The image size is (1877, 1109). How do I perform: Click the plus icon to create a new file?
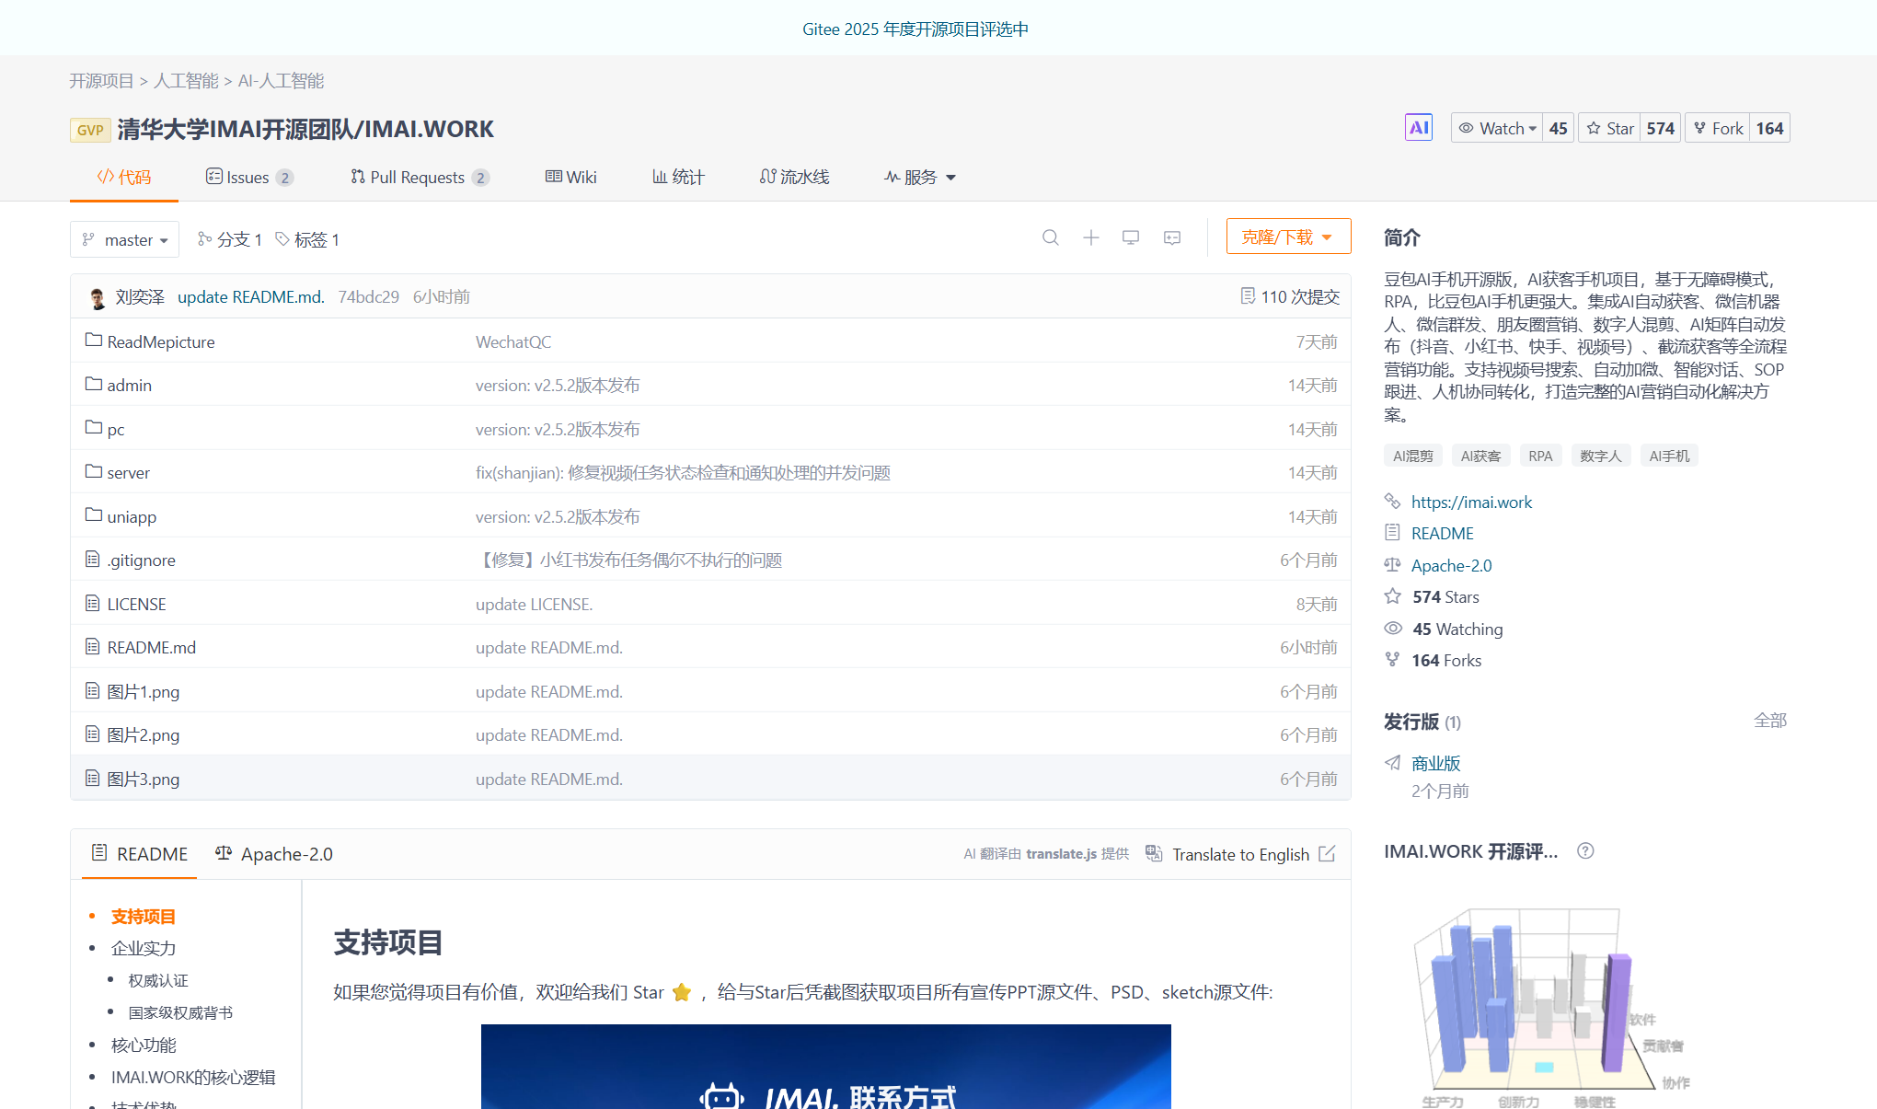[x=1090, y=237]
